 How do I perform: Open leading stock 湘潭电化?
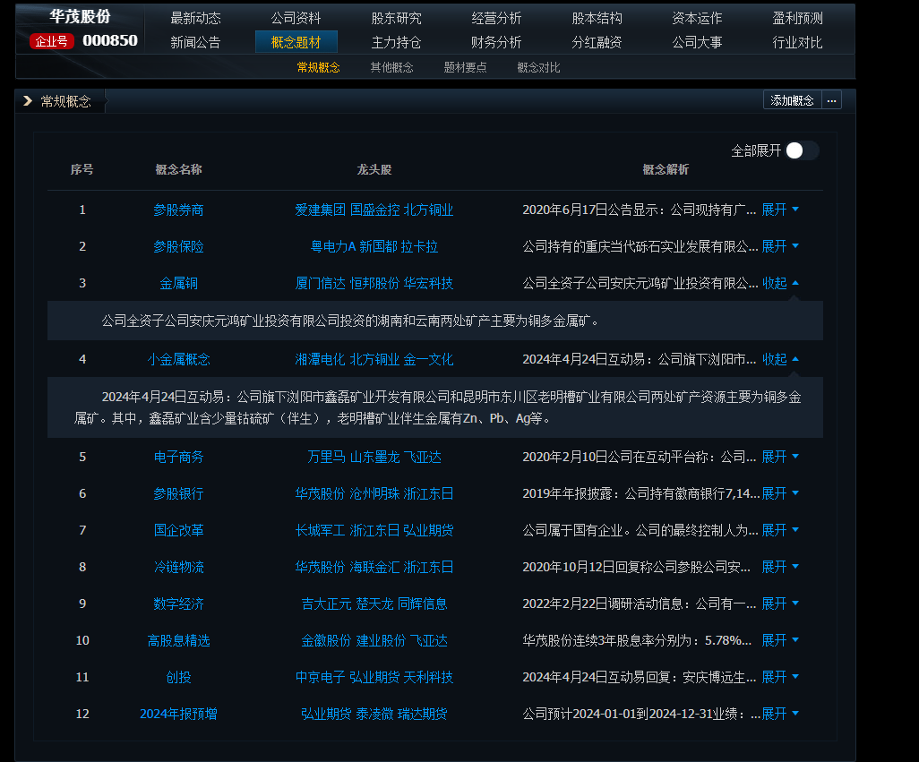(x=320, y=359)
